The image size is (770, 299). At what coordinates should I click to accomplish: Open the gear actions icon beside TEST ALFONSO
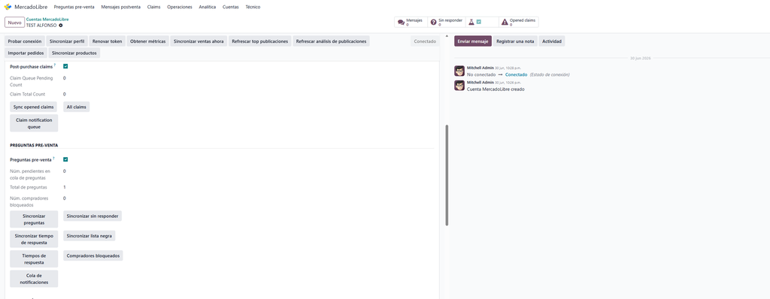point(61,25)
